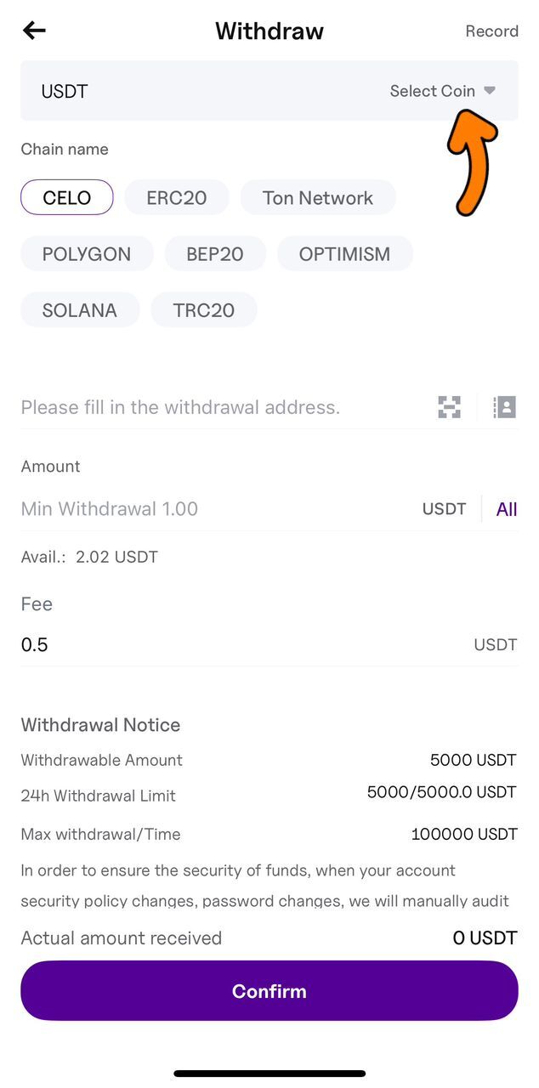
Task: Select the TRC20 chain
Action: [203, 309]
